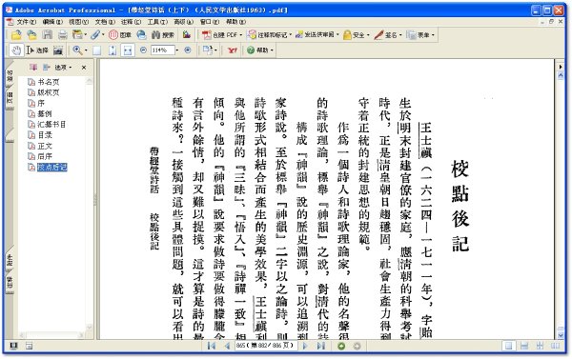This screenshot has height=359, width=572.
Task: Close the bookmarks navigation panel
Action: (x=84, y=68)
